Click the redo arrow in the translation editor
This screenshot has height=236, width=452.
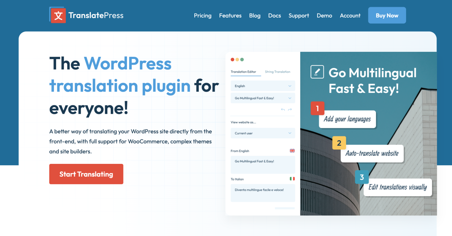tap(290, 109)
